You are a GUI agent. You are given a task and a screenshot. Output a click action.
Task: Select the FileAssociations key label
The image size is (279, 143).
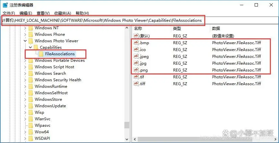click(60, 54)
